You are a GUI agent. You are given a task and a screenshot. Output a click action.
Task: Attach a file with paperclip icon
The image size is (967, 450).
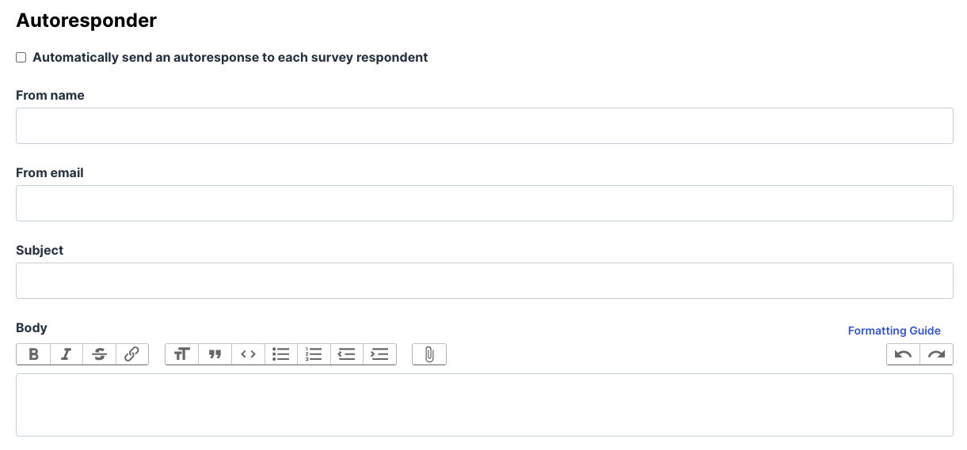pos(429,354)
